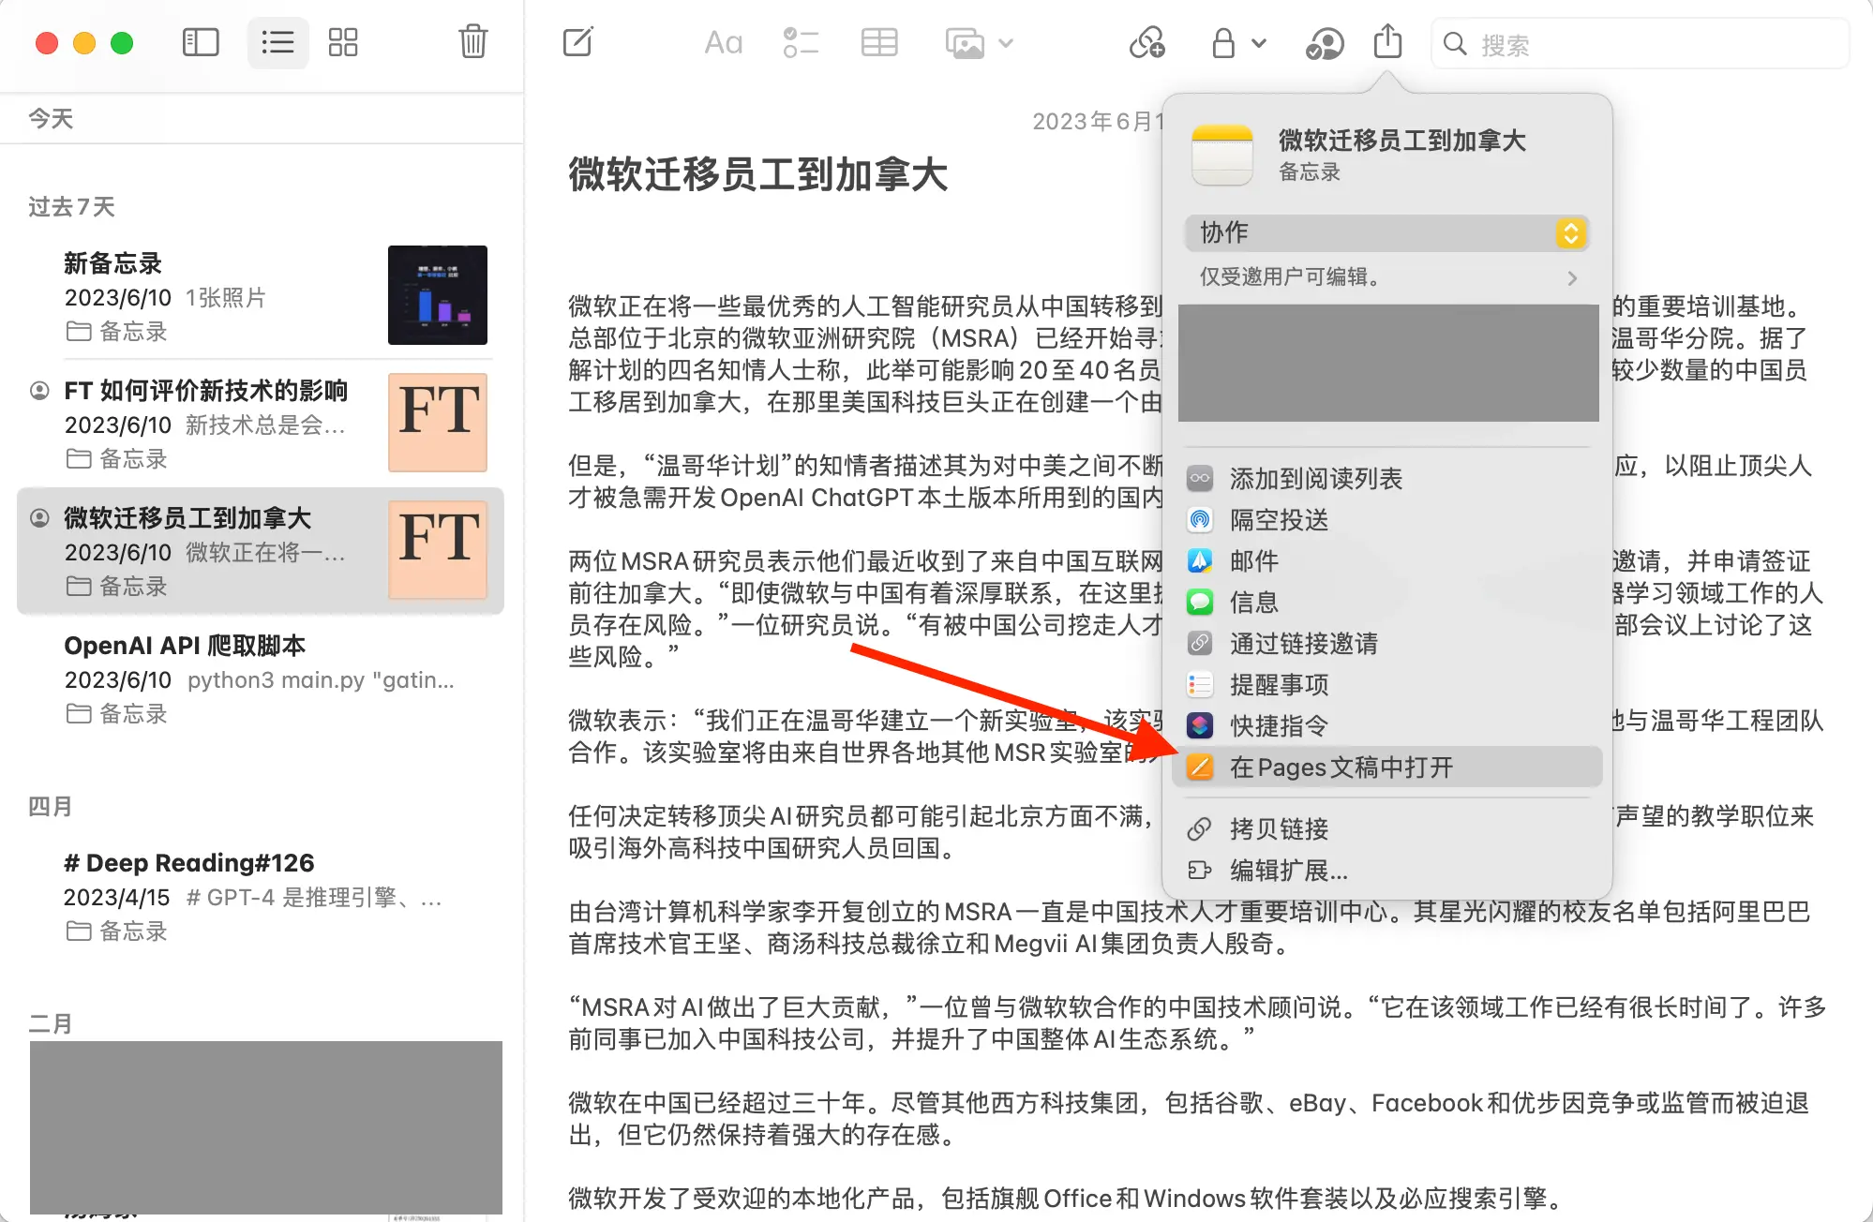Click shared icon beside FT 如何评价 note
1873x1222 pixels.
click(39, 391)
